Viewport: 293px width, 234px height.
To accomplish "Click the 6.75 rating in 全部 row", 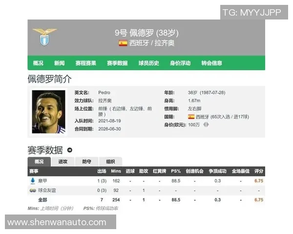I will (259, 200).
